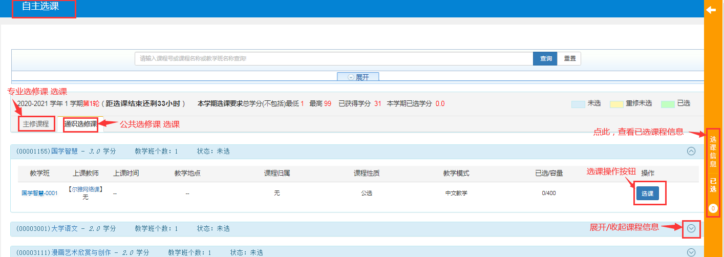Click the 选课 button for 国学智慧-0001
The width and height of the screenshot is (724, 257).
pyautogui.click(x=648, y=194)
